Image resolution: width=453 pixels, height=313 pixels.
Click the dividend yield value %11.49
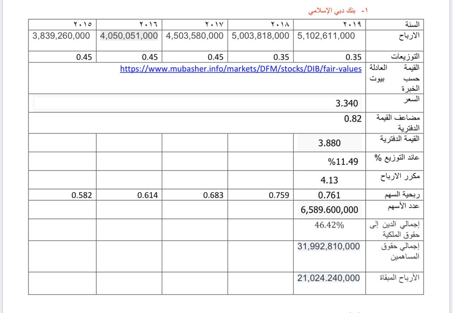click(x=343, y=162)
